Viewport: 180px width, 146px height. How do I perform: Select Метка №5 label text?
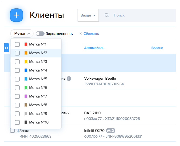[x=38, y=79]
